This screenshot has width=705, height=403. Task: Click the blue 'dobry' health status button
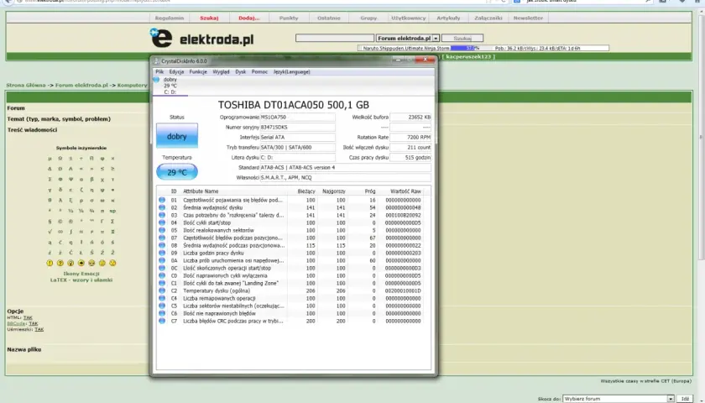[177, 136]
